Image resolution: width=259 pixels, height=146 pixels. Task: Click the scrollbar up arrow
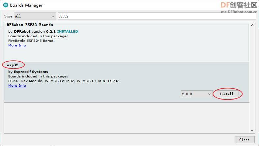coord(252,25)
